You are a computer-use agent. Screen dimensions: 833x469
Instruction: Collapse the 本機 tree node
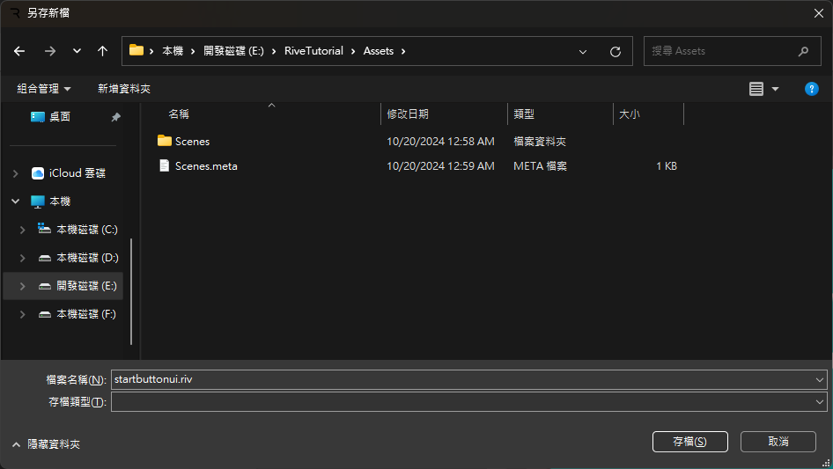pos(16,202)
